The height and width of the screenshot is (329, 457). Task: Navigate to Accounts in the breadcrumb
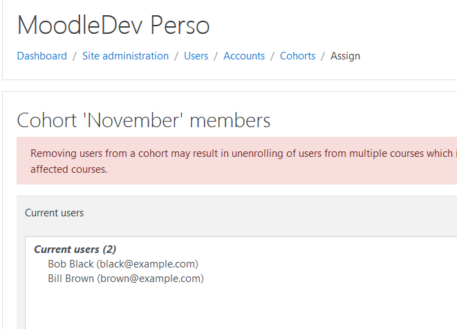[x=244, y=56]
